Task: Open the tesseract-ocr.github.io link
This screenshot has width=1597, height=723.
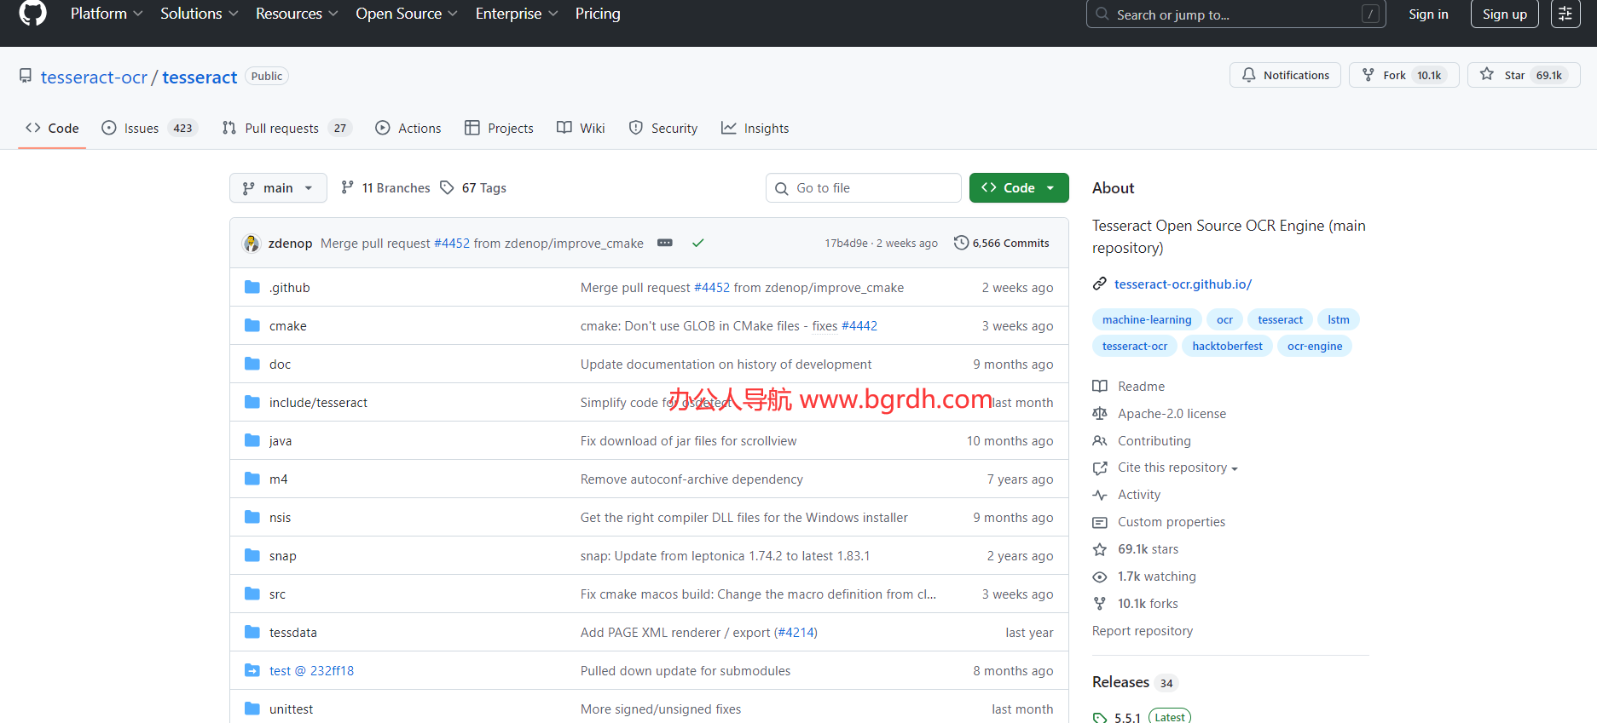Action: [x=1183, y=284]
